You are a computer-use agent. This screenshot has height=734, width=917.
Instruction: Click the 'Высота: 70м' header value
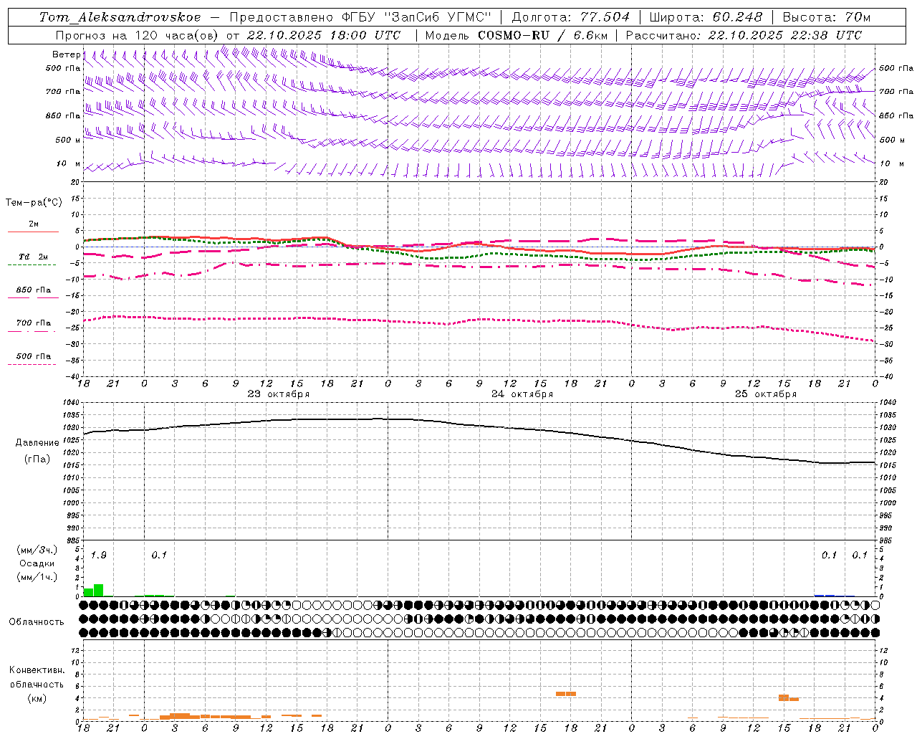point(826,17)
